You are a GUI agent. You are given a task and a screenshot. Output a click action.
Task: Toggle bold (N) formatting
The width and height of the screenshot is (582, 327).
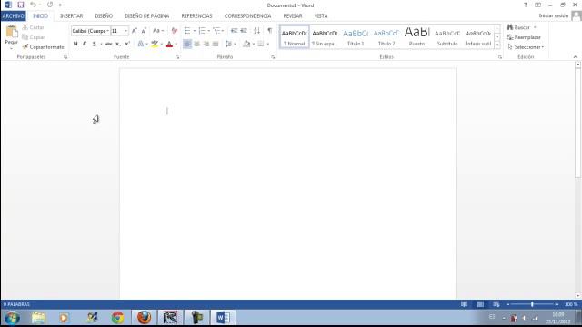(x=75, y=44)
